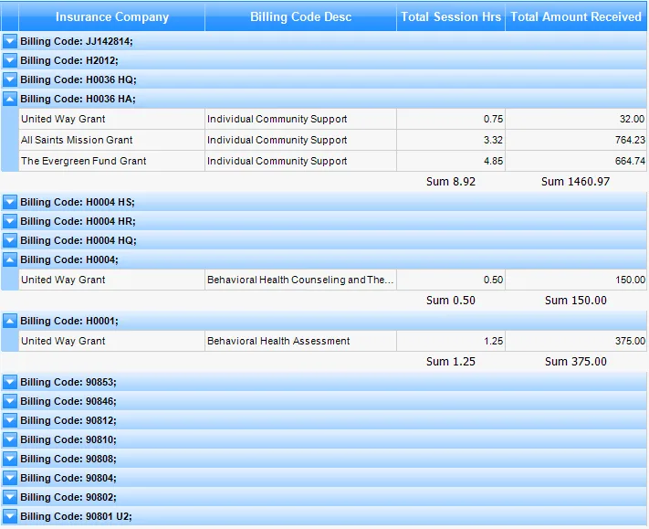Collapse the Billing Code H0004 group
Image resolution: width=649 pixels, height=529 pixels.
tap(10, 259)
